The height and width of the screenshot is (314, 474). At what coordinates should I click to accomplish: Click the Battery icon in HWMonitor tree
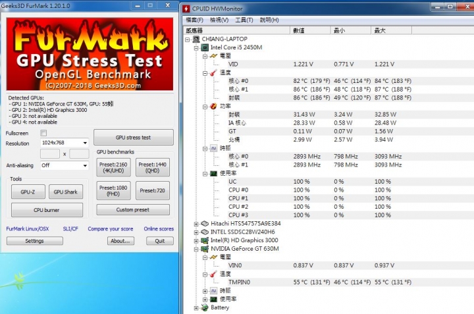[x=205, y=307]
